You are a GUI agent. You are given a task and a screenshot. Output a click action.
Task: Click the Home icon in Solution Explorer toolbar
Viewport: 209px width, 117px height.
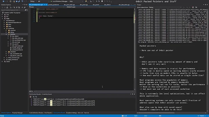pos(7,8)
